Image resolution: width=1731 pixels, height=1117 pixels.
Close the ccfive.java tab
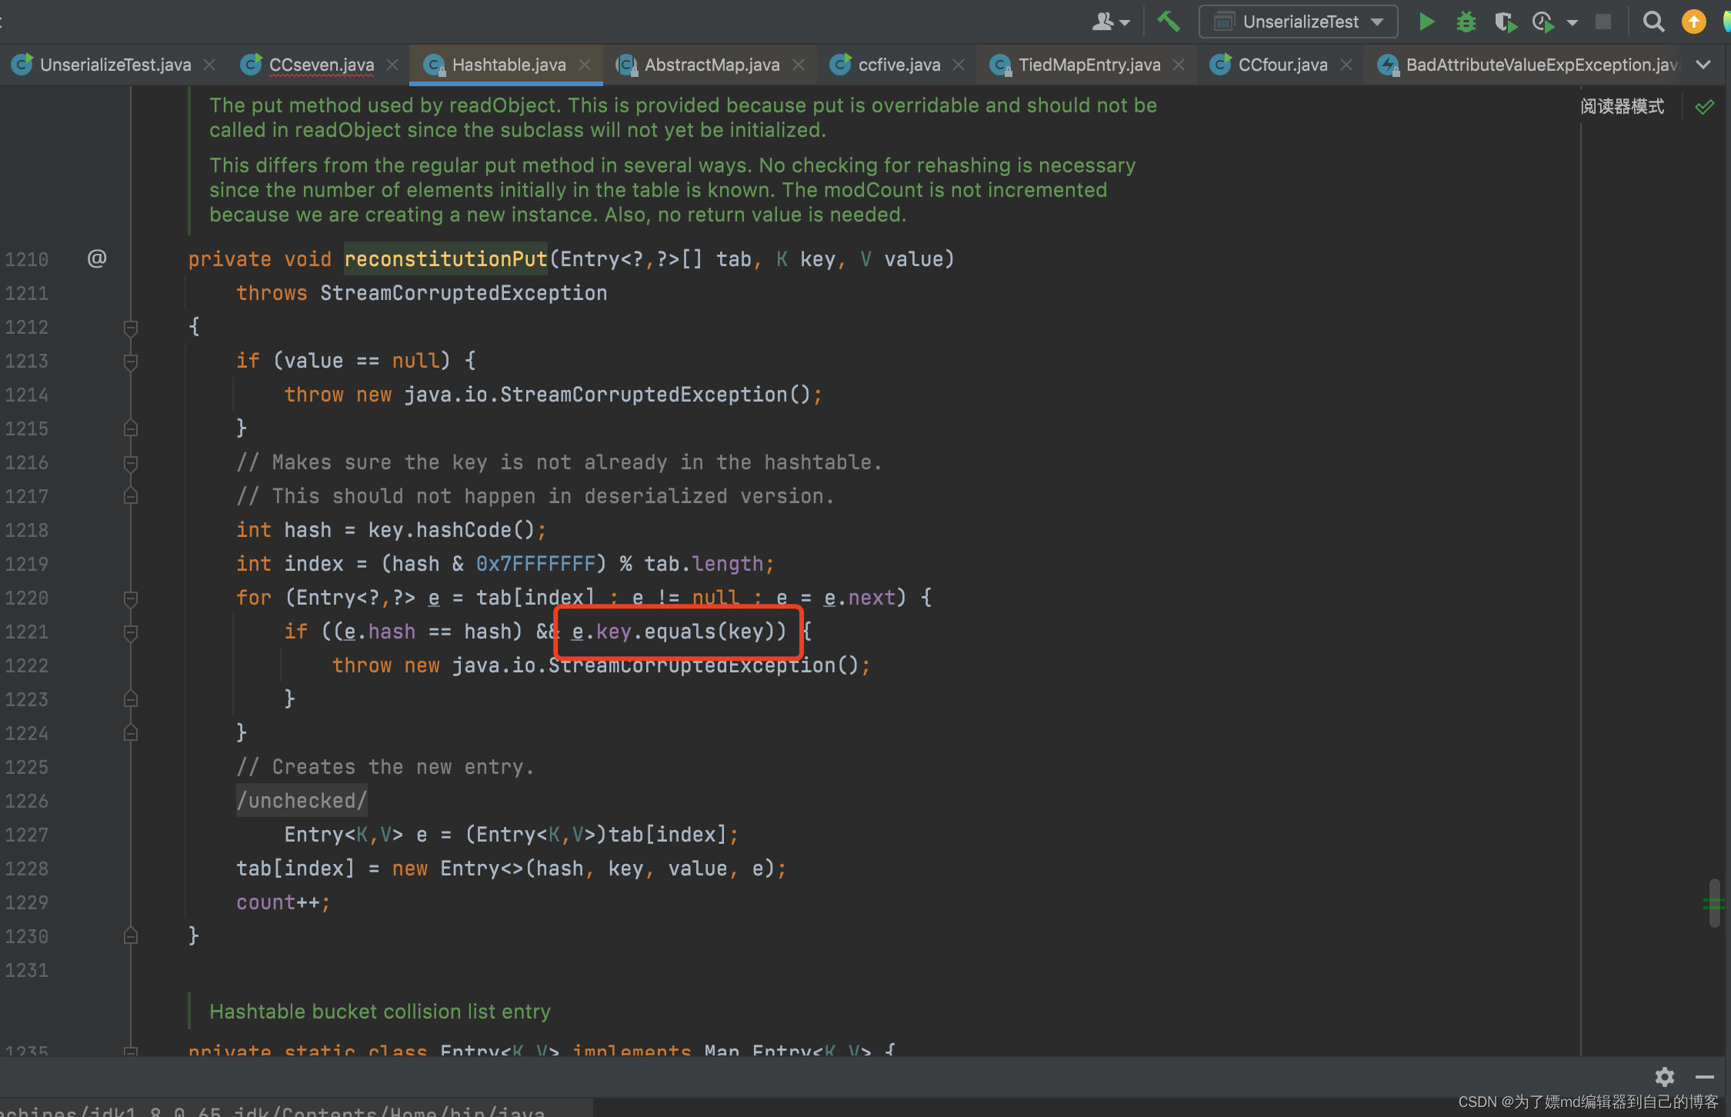click(959, 65)
